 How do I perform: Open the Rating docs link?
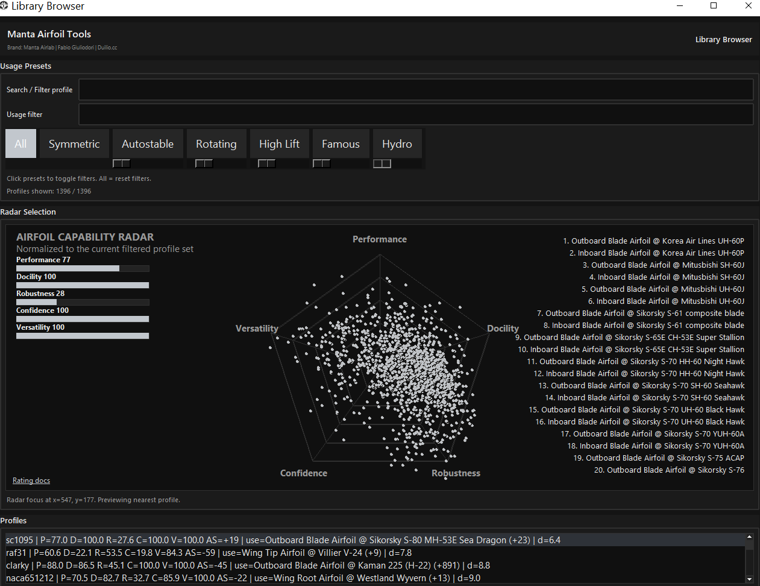point(31,480)
